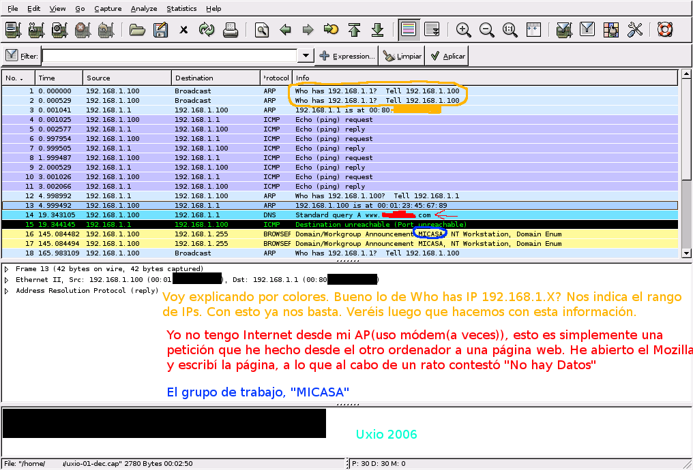The image size is (693, 470).
Task: Stop the running capture icon
Action: click(x=83, y=30)
